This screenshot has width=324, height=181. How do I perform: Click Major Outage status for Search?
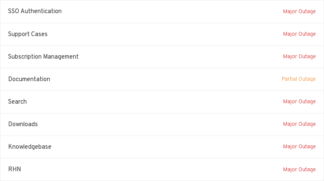click(x=299, y=102)
